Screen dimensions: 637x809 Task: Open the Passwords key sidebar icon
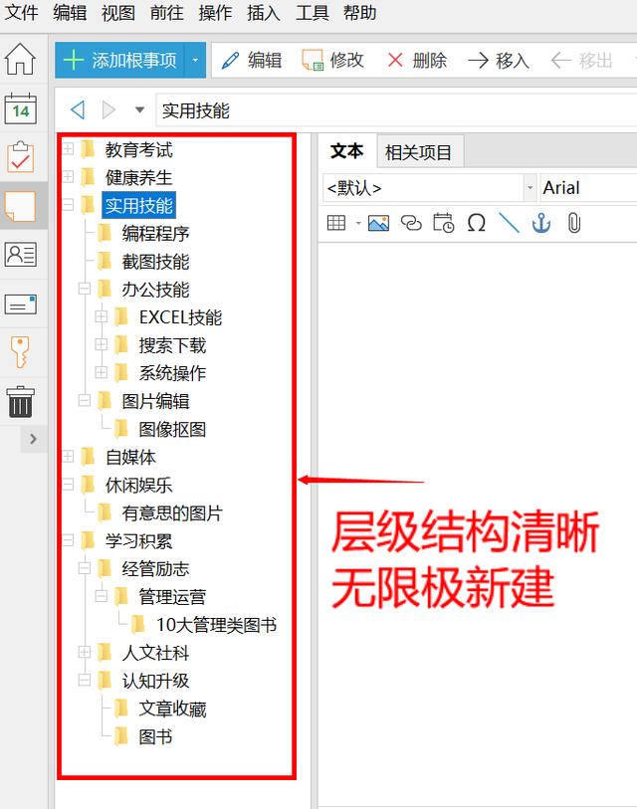[20, 352]
